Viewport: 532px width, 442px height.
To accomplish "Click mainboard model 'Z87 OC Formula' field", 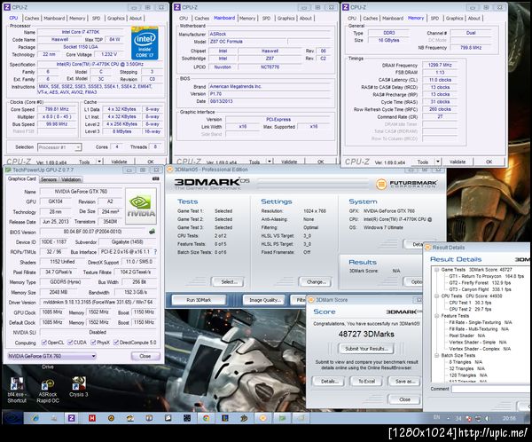I will coord(247,42).
